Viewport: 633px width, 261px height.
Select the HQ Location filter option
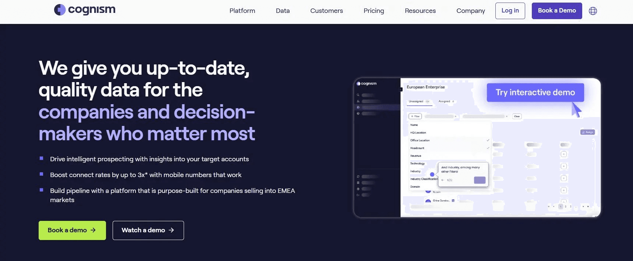(450, 133)
